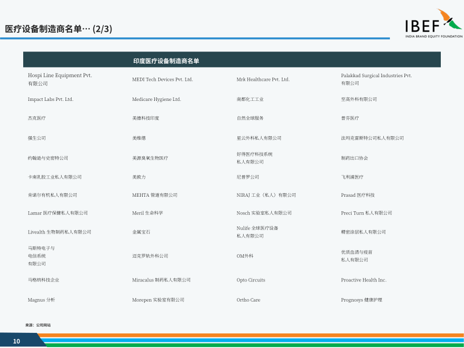Select the 美维德 entry

tap(139, 138)
